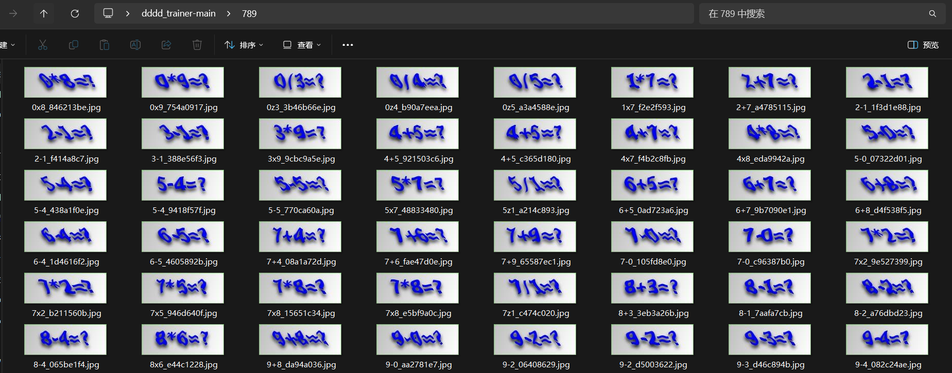Viewport: 952px width, 373px height.
Task: Select thumbnail of 0z3_3b46b66e.jpg
Action: coord(300,82)
